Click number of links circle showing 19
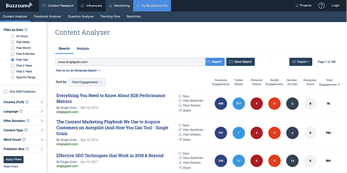347x173 pixels. point(292,161)
